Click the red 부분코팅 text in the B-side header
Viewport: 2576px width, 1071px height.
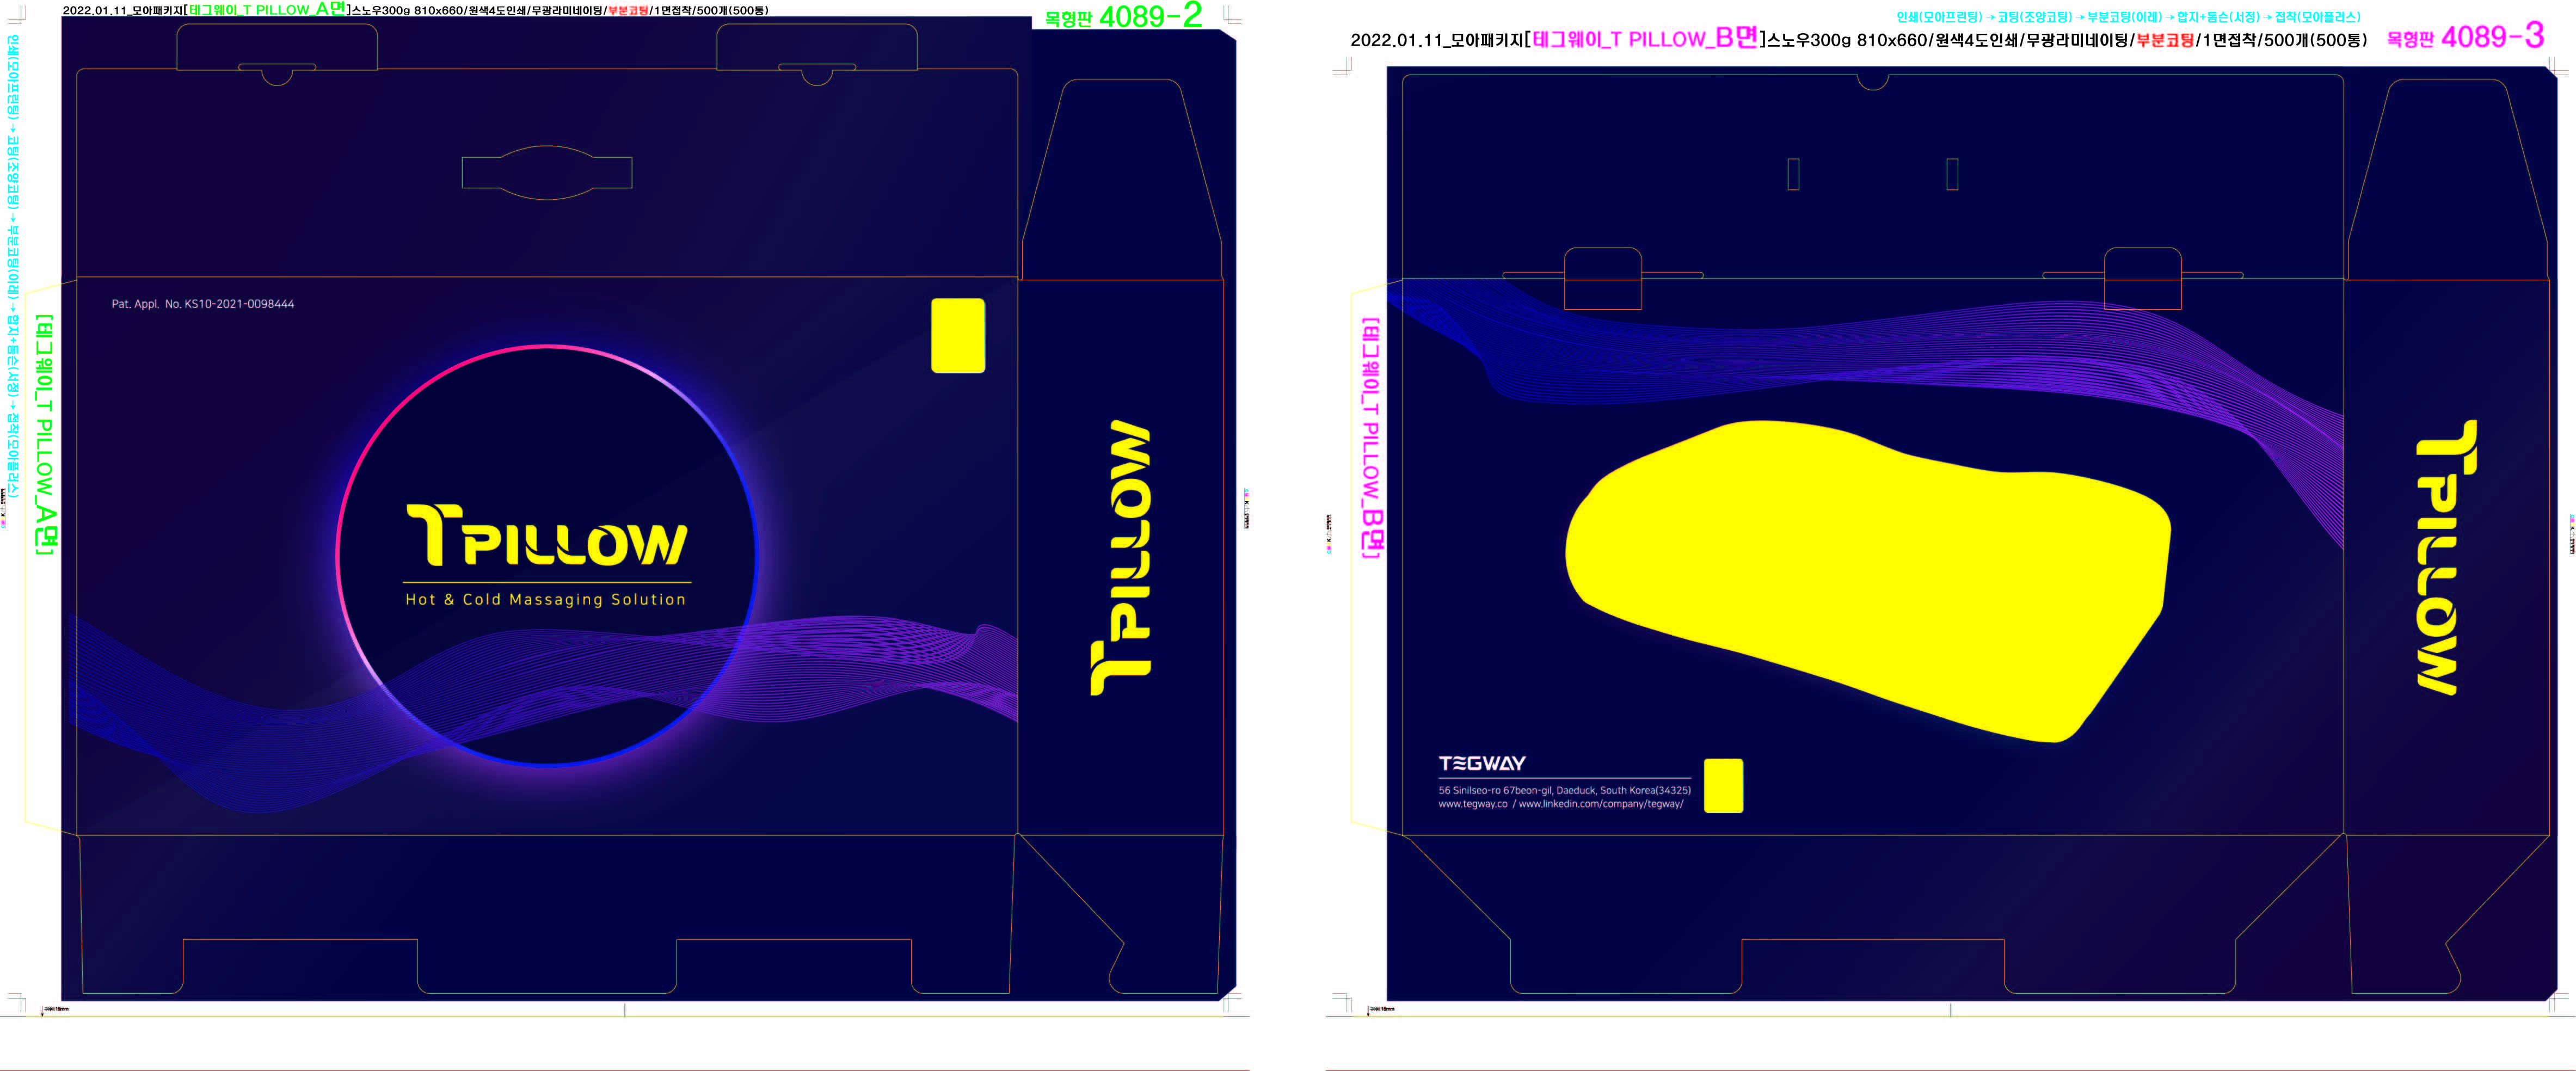point(2164,40)
